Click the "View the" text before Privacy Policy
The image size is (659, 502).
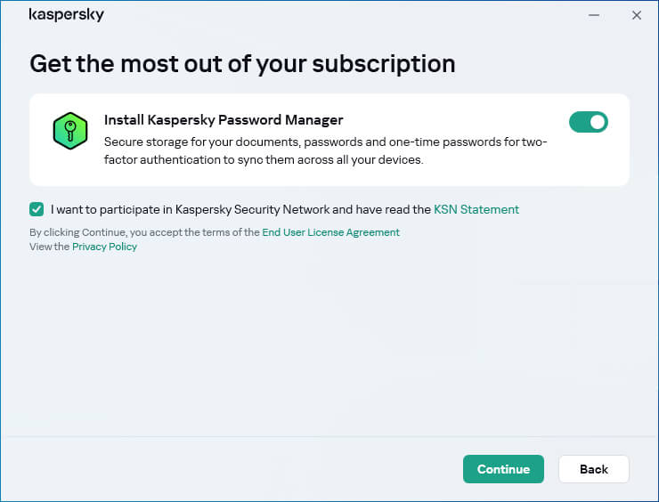(49, 247)
